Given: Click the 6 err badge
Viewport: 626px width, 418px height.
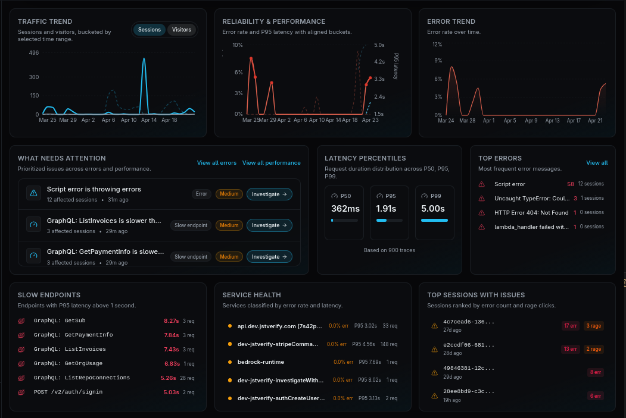Looking at the screenshot, I should point(595,395).
